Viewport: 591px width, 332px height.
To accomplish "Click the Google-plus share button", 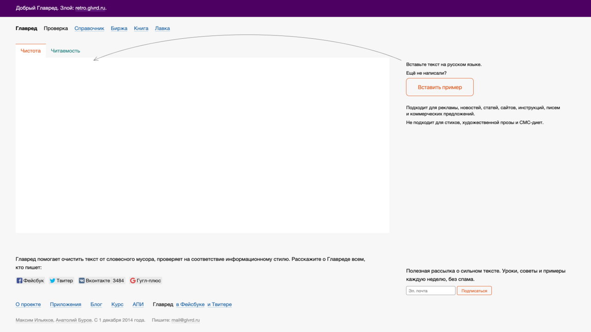I will click(145, 280).
